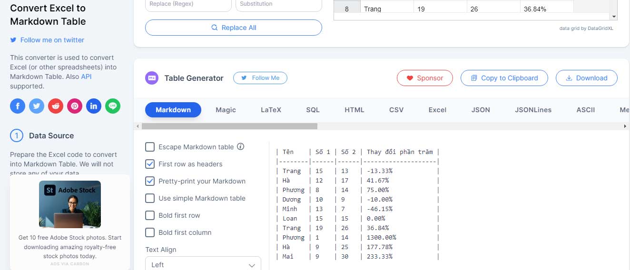Share the page on LinkedIn
Viewport: 630px width, 270px height.
(x=94, y=106)
